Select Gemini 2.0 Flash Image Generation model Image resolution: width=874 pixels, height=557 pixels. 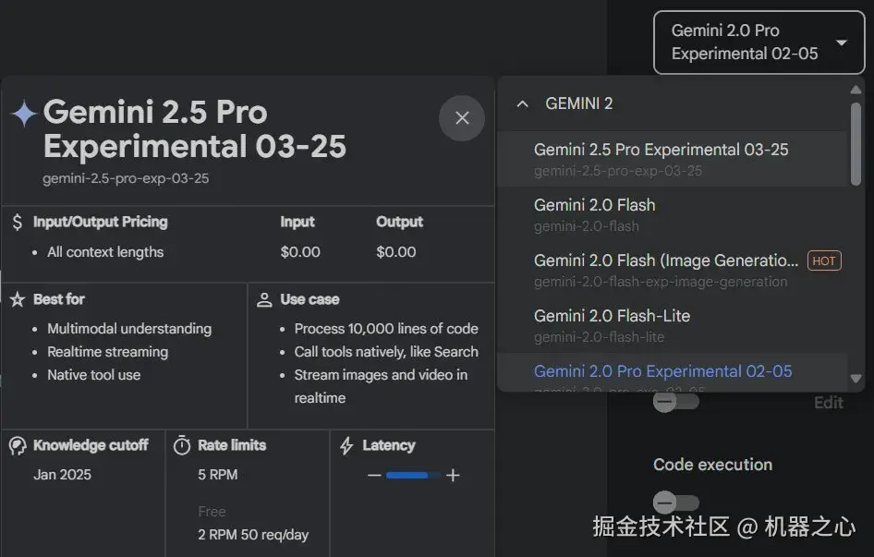click(x=672, y=270)
